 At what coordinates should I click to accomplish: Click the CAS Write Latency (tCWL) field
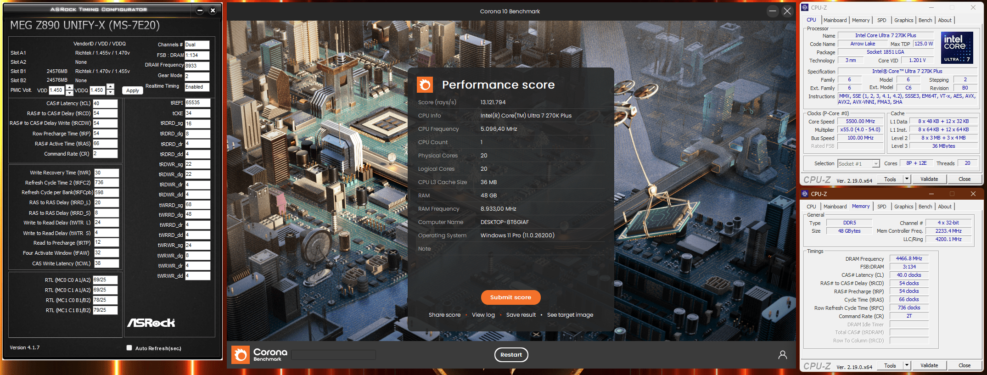click(x=107, y=263)
